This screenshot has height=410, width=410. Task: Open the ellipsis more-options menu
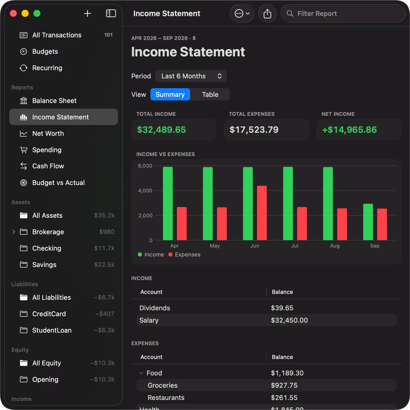(x=242, y=14)
